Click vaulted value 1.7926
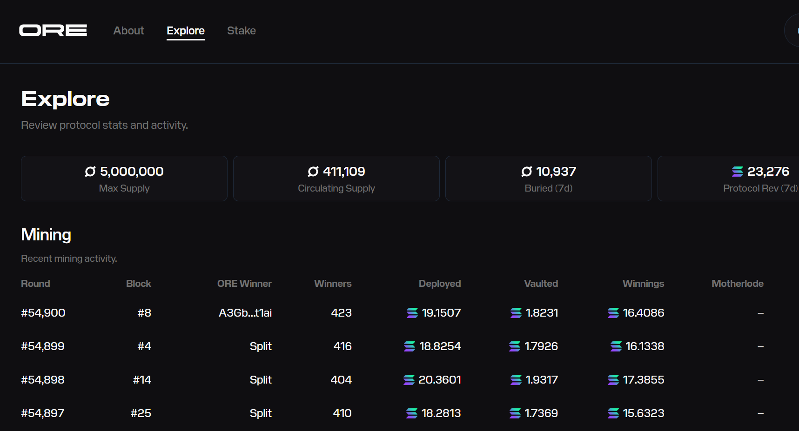This screenshot has height=431, width=799. tap(541, 346)
